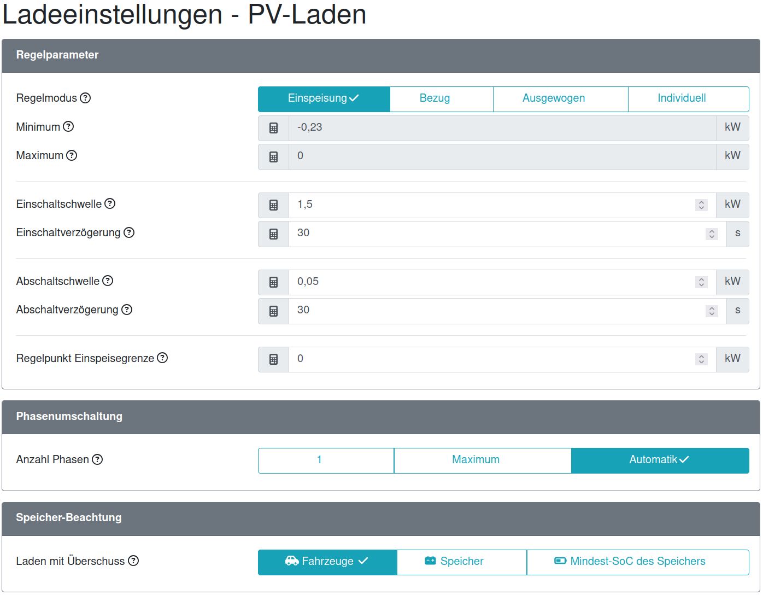Click the calculator icon next to Maximum
763x595 pixels.
click(273, 156)
